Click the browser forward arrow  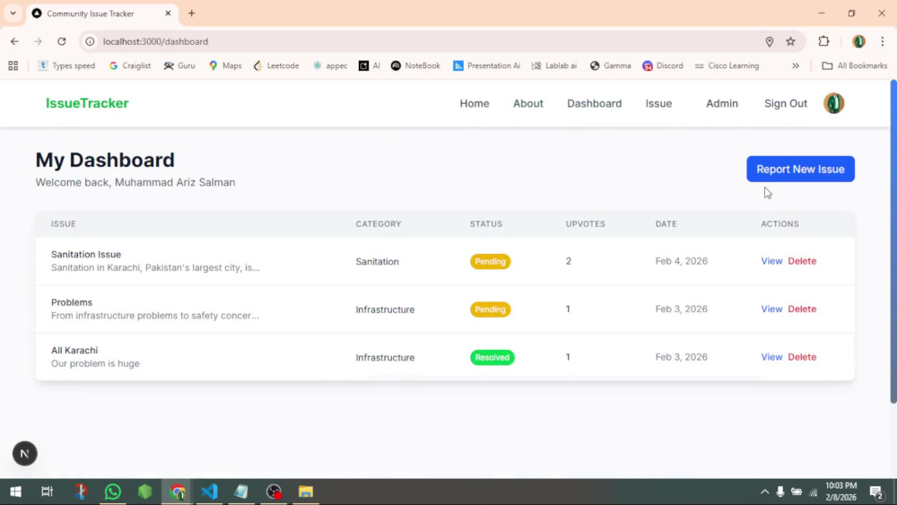coord(38,41)
